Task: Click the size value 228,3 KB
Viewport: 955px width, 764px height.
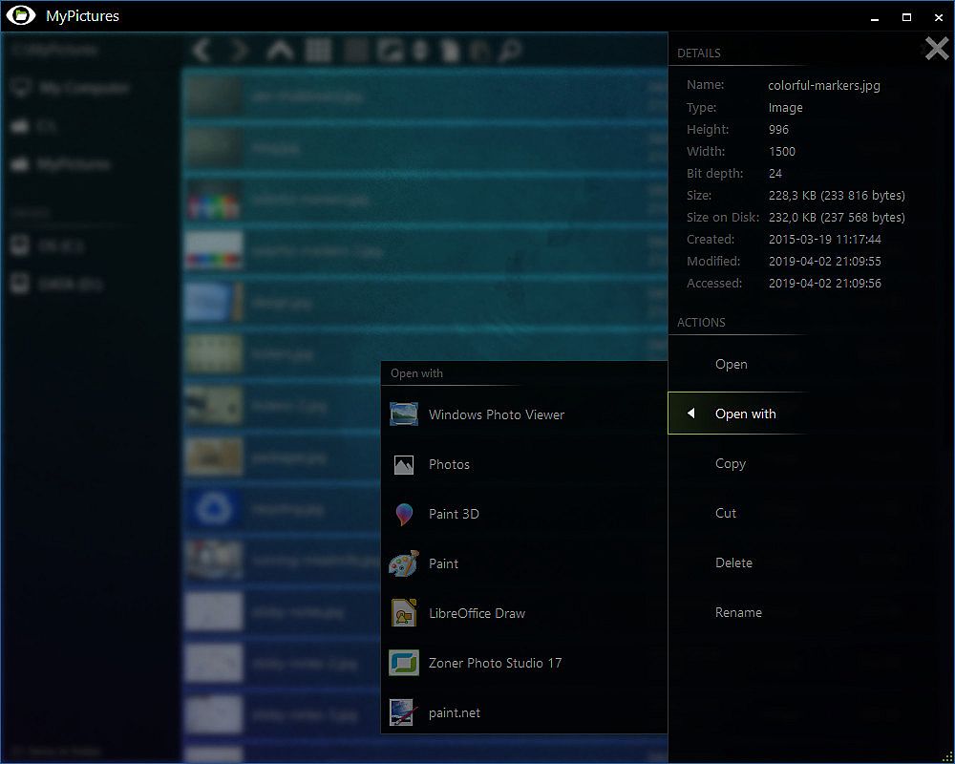Action: (x=837, y=196)
